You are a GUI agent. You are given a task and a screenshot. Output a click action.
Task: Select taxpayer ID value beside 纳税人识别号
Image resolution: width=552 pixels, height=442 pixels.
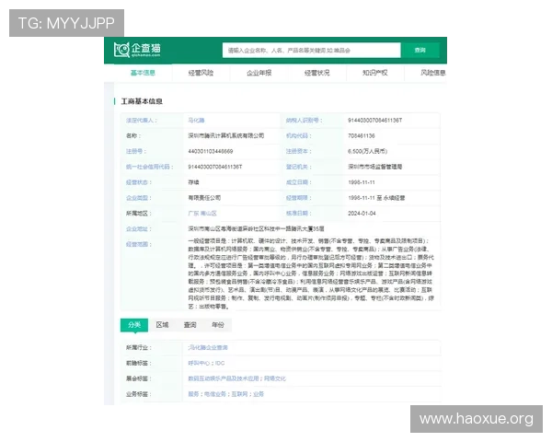(x=375, y=121)
